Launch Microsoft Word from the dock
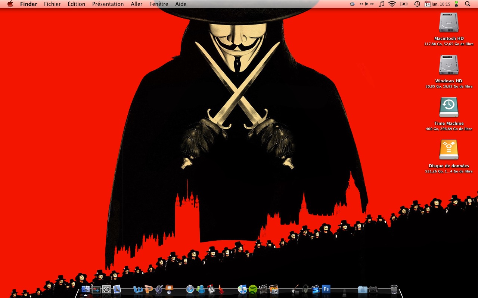Viewport: 478px width, 298px height. point(138,289)
